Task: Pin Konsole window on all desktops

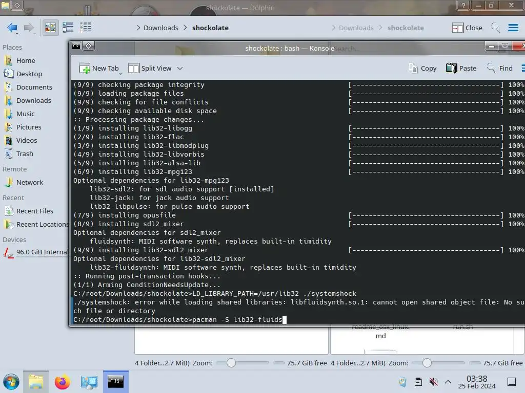Action: coord(89,46)
